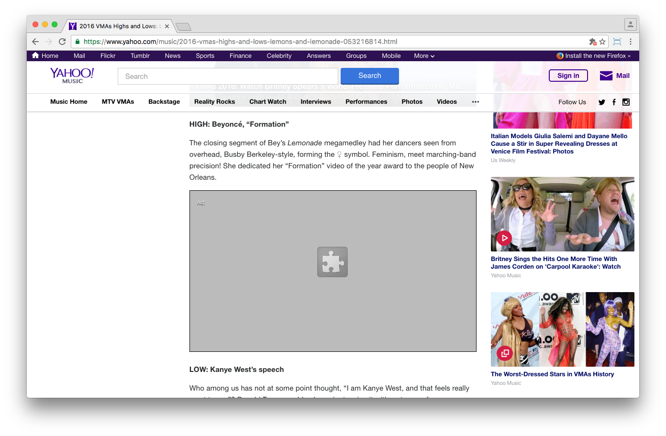Reload the page with refresh icon
This screenshot has height=436, width=666.
coord(62,42)
